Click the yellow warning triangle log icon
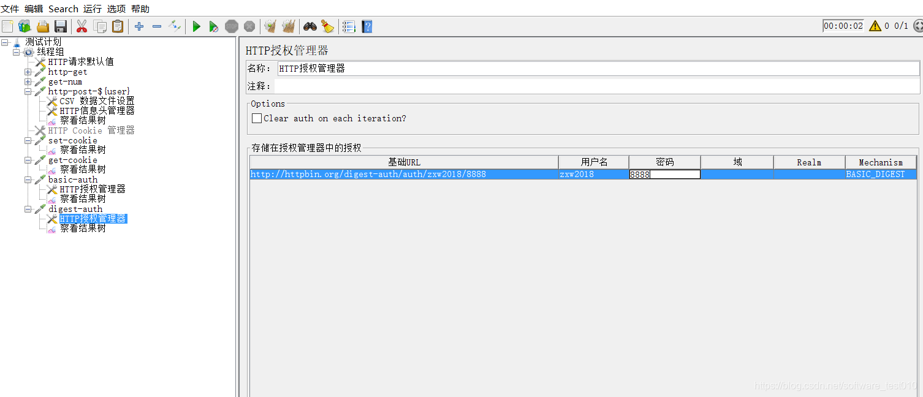Screen dimensions: 923x397 pyautogui.click(x=875, y=26)
